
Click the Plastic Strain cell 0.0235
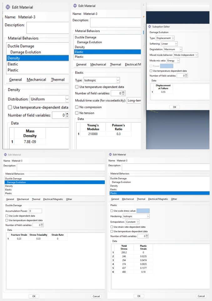tap(143, 256)
